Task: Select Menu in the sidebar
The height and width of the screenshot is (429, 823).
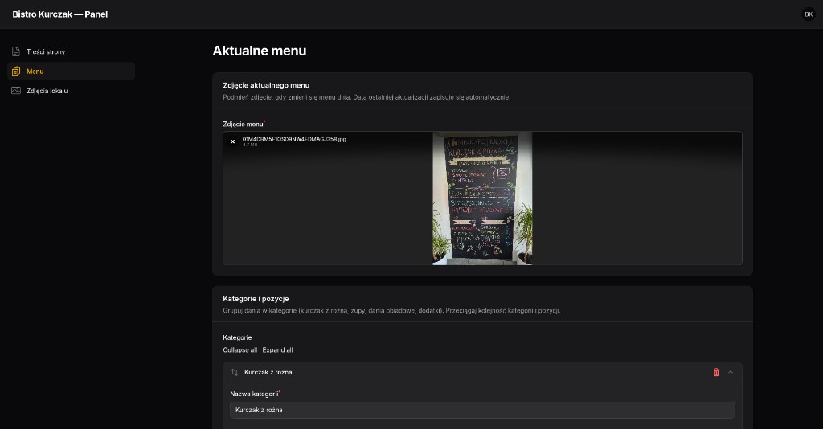Action: point(71,71)
